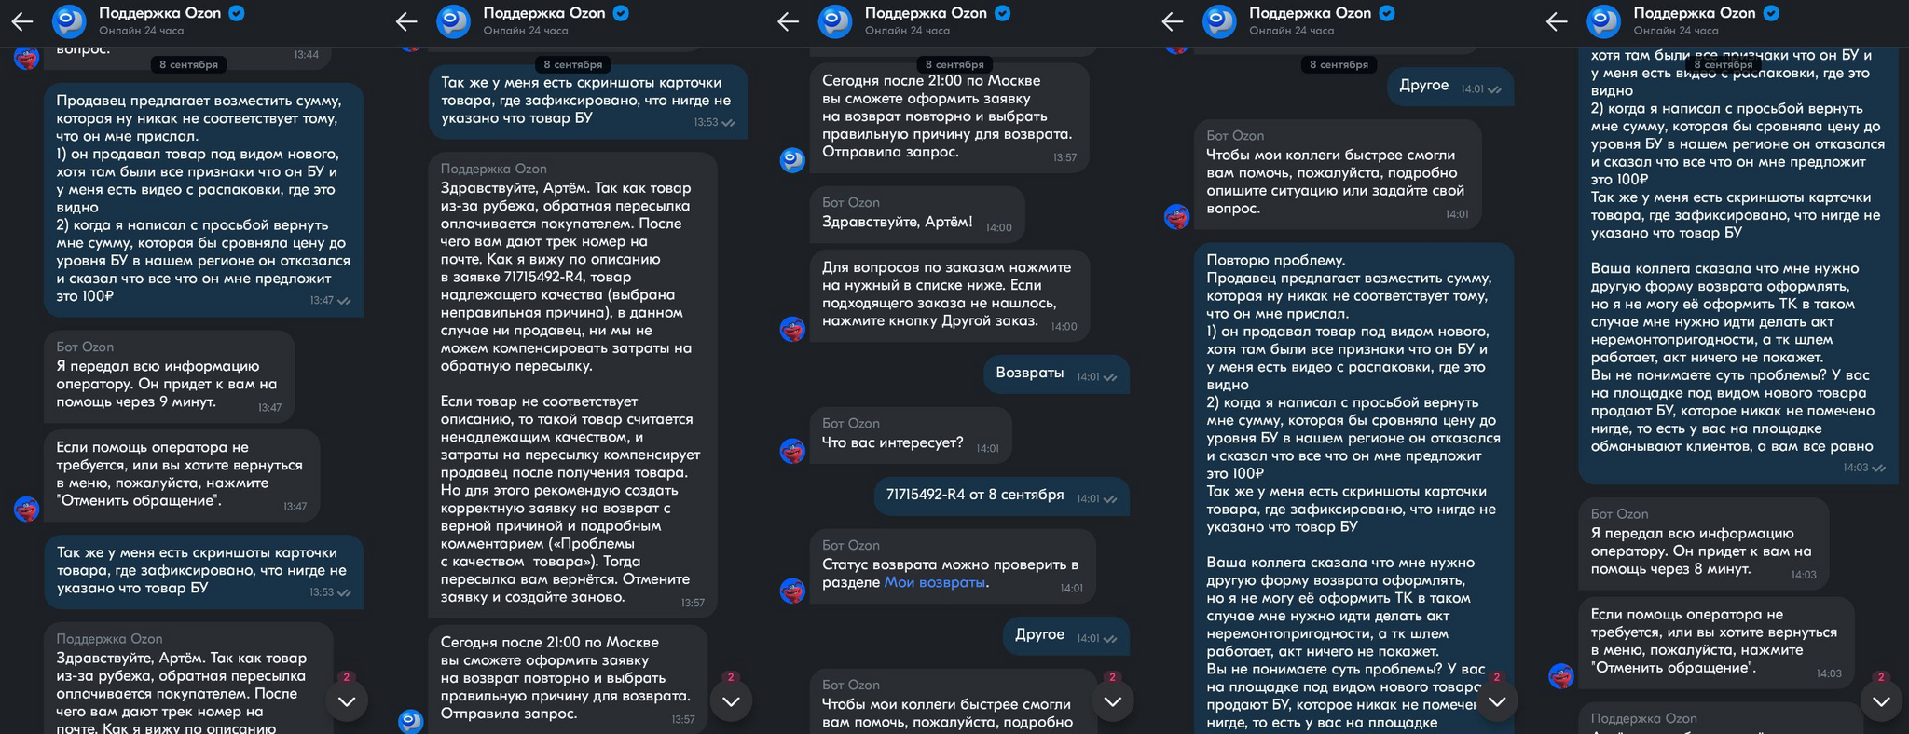Tap 'Здравствуйте, Артём!' bot message at 14:00
This screenshot has height=734, width=1909.
click(917, 213)
